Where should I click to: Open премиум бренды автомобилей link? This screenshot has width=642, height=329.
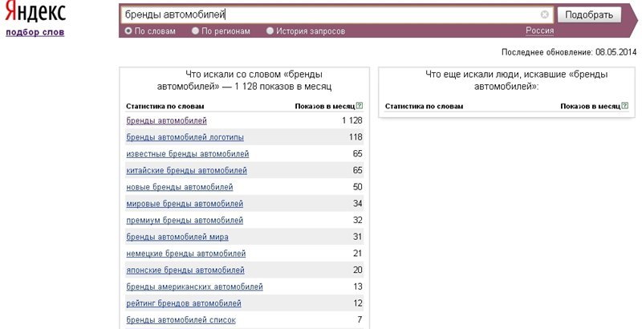(x=185, y=221)
